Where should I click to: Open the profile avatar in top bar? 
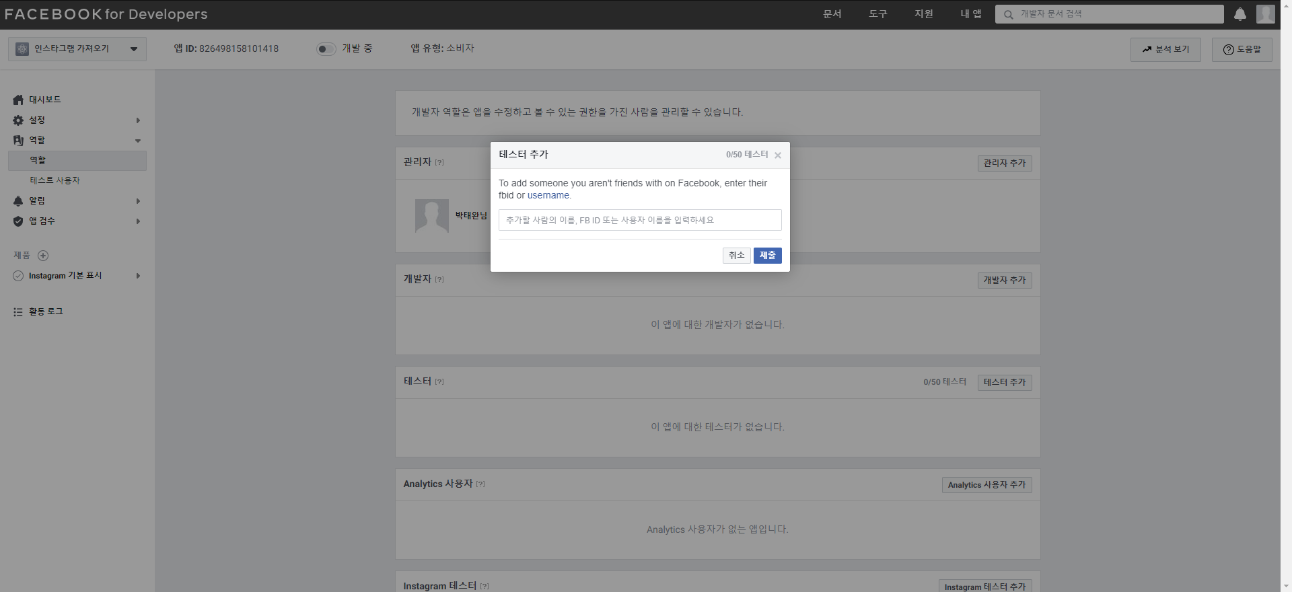point(1266,14)
